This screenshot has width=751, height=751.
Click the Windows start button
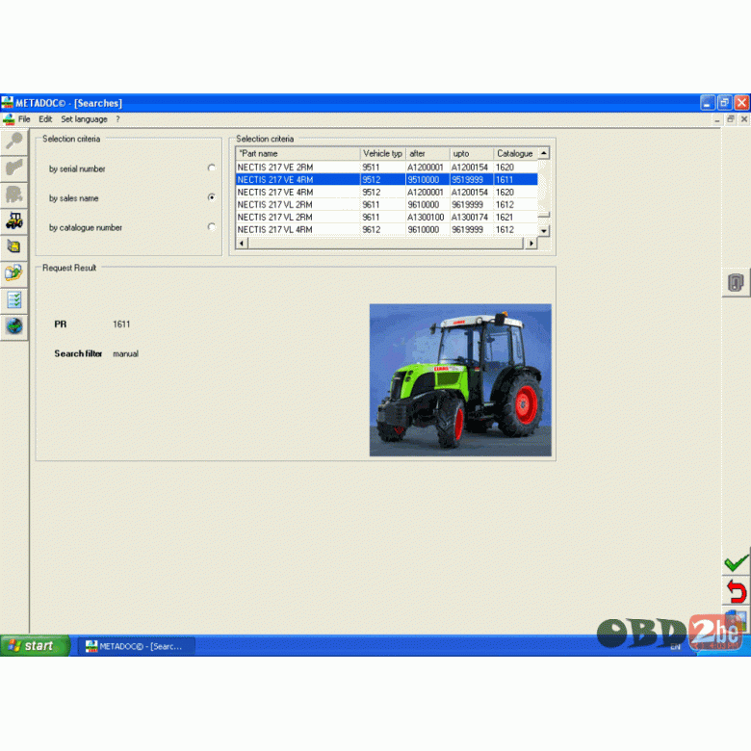coord(35,646)
